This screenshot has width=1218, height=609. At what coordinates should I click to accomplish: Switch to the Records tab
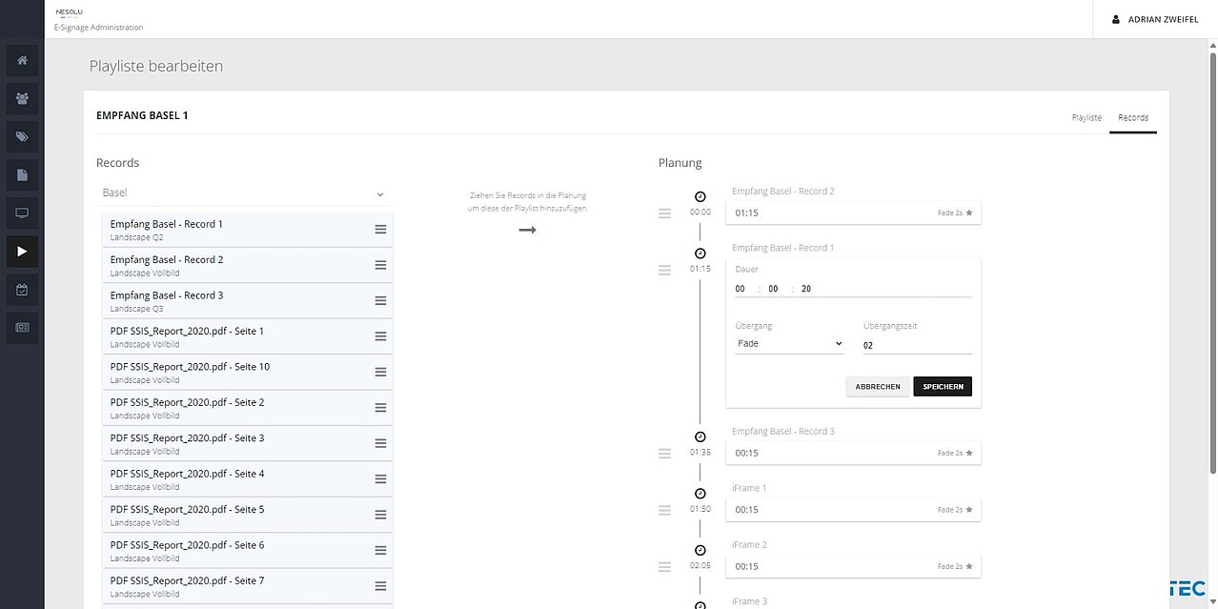(x=1133, y=118)
